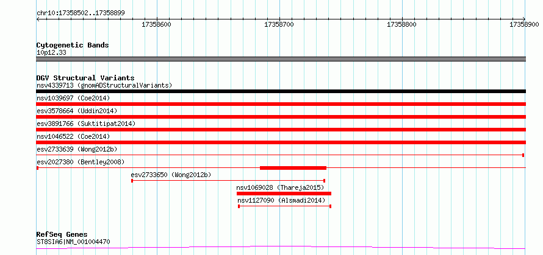Image resolution: width=543 pixels, height=255 pixels.
Task: Open the nsv1039697 (Coe2014) label
Action: [73, 98]
